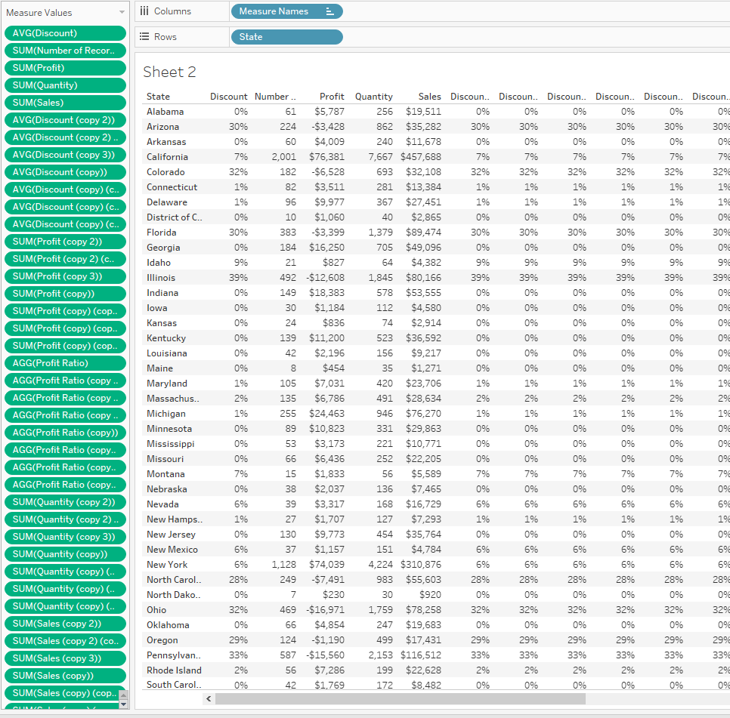Select the State column header
The height and width of the screenshot is (718, 730).
click(159, 97)
